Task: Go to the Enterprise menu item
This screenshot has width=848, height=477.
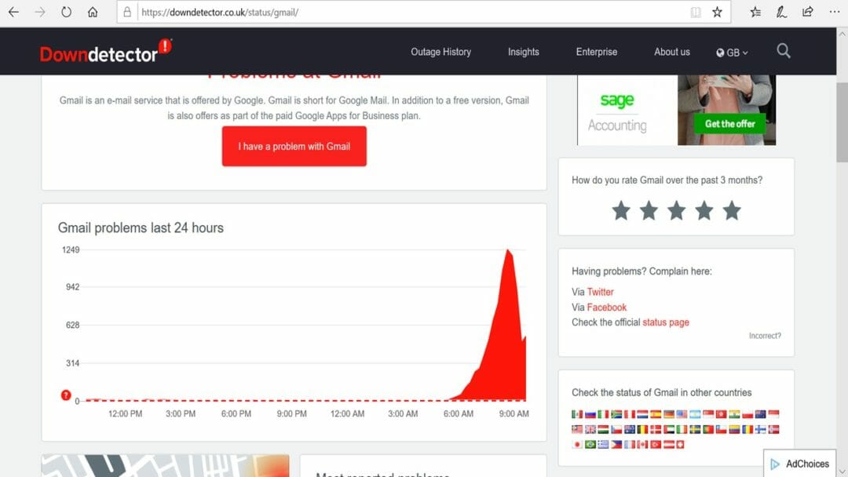Action: click(597, 52)
